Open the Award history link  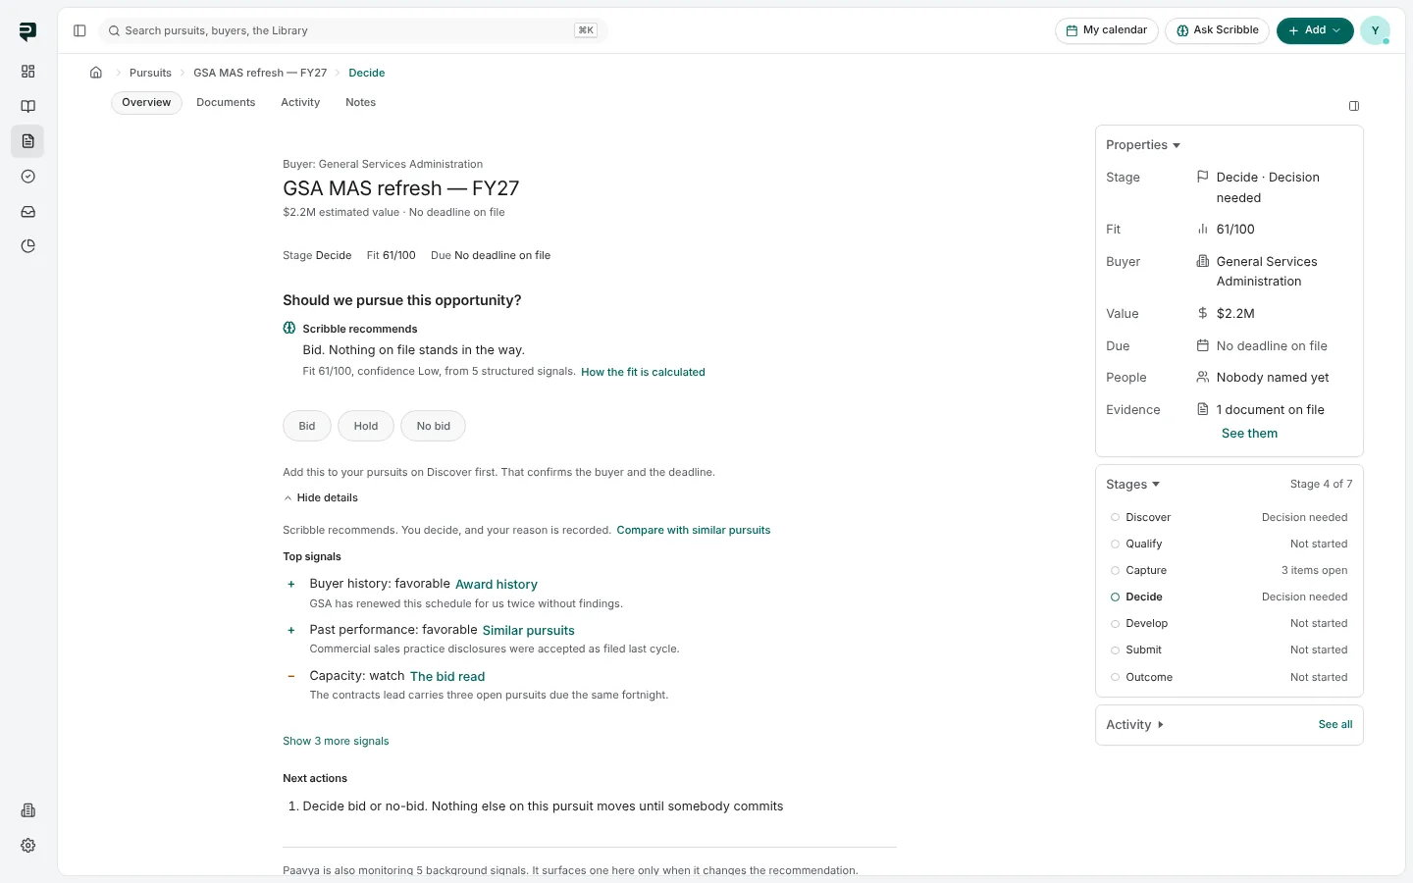pyautogui.click(x=497, y=585)
